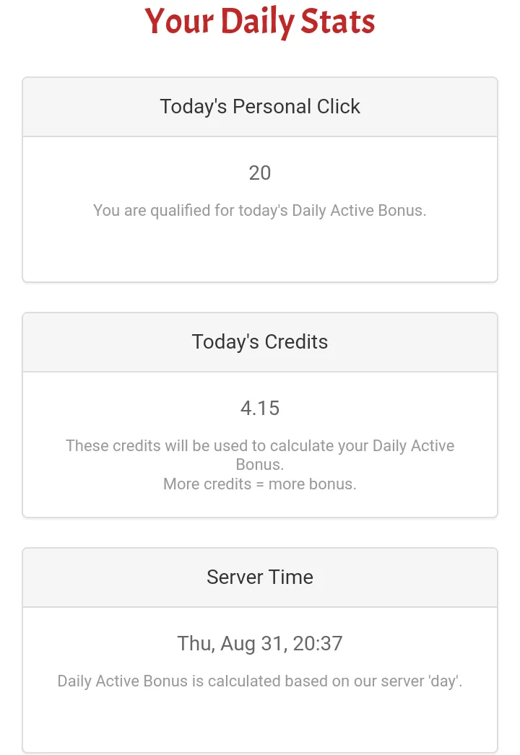Click the word 'Your' in the page title
The height and width of the screenshot is (755, 520).
pos(178,22)
